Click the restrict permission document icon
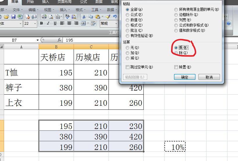Screen dimensions: 238x161 28,17
